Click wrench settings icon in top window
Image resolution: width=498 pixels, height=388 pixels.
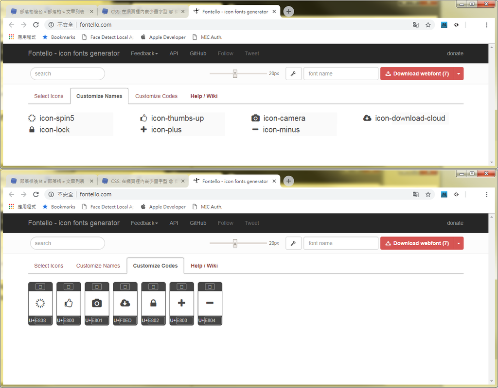pos(293,74)
